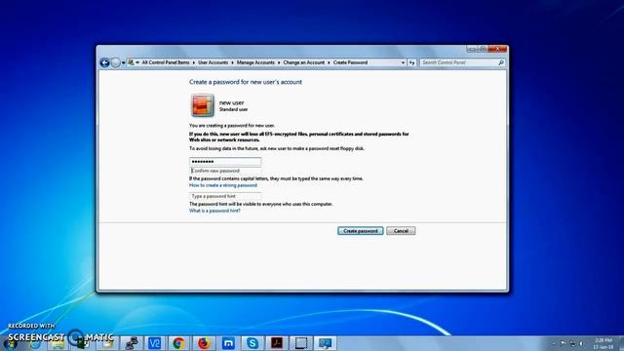624x351 pixels.
Task: Click the Type a password hint field
Action: point(225,196)
